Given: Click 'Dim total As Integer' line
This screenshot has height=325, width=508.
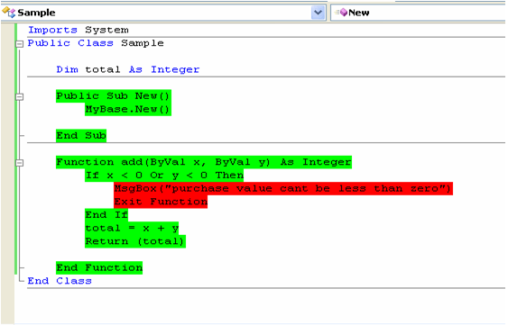Looking at the screenshot, I should coord(128,69).
